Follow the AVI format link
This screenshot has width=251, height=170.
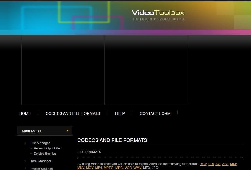click(x=218, y=164)
